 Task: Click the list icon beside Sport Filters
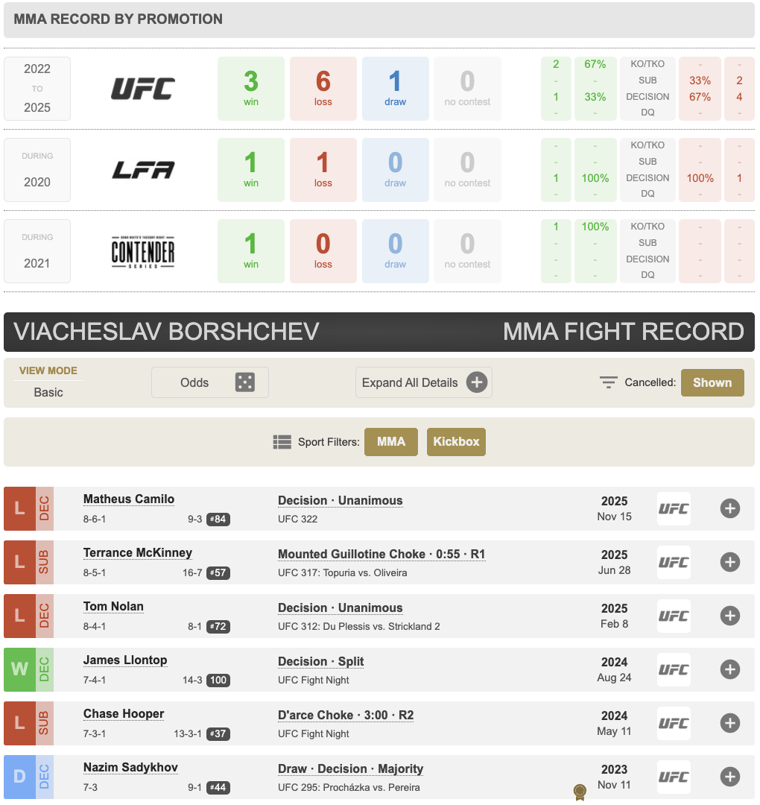coord(282,442)
